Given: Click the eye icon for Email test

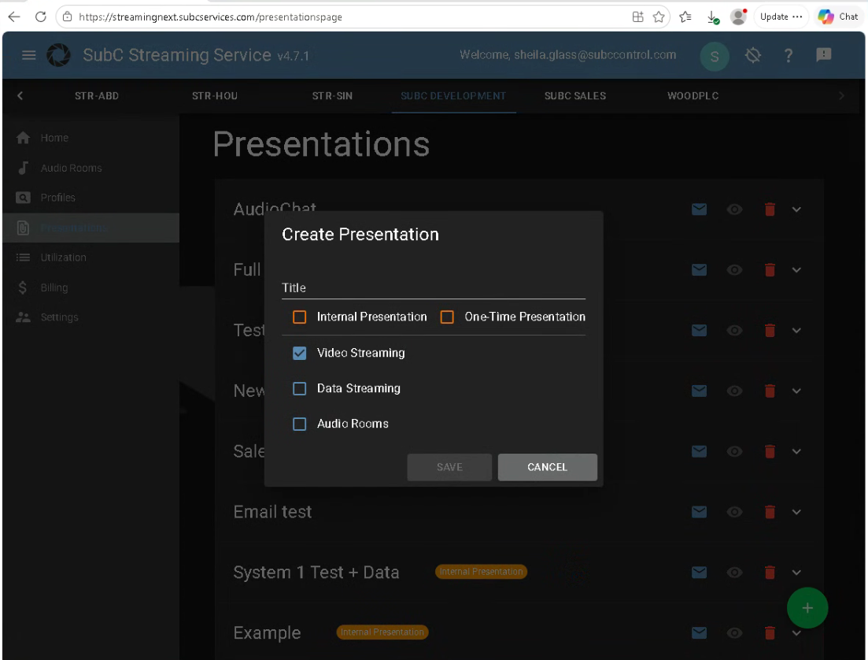Looking at the screenshot, I should tap(734, 511).
